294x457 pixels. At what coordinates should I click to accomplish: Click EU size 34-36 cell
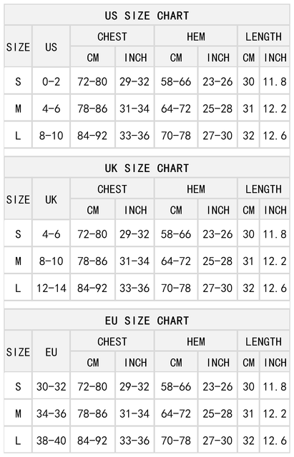tap(51, 413)
